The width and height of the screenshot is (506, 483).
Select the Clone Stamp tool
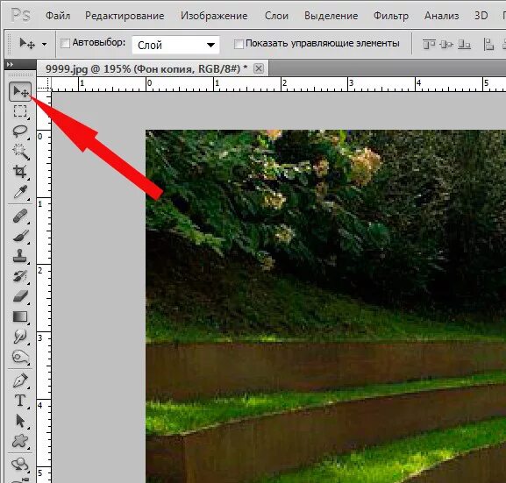tap(20, 256)
